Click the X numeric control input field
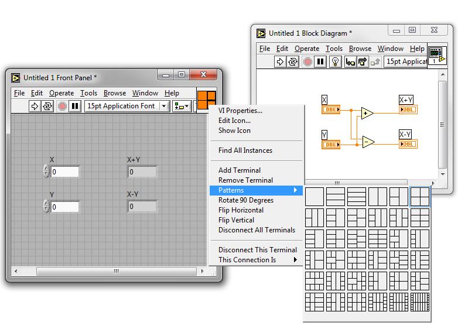458x329 pixels. tap(64, 172)
